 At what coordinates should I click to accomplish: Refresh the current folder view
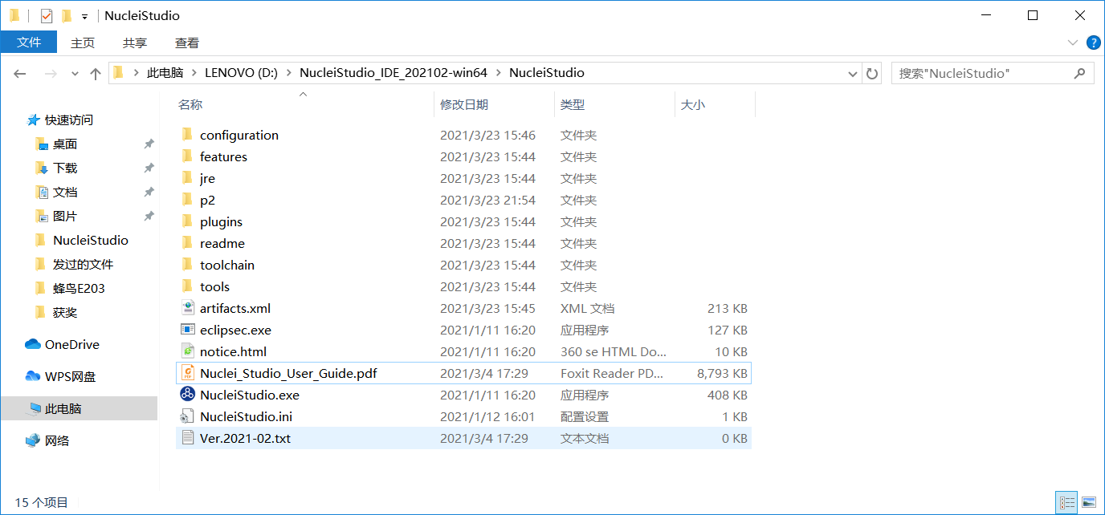tap(872, 73)
